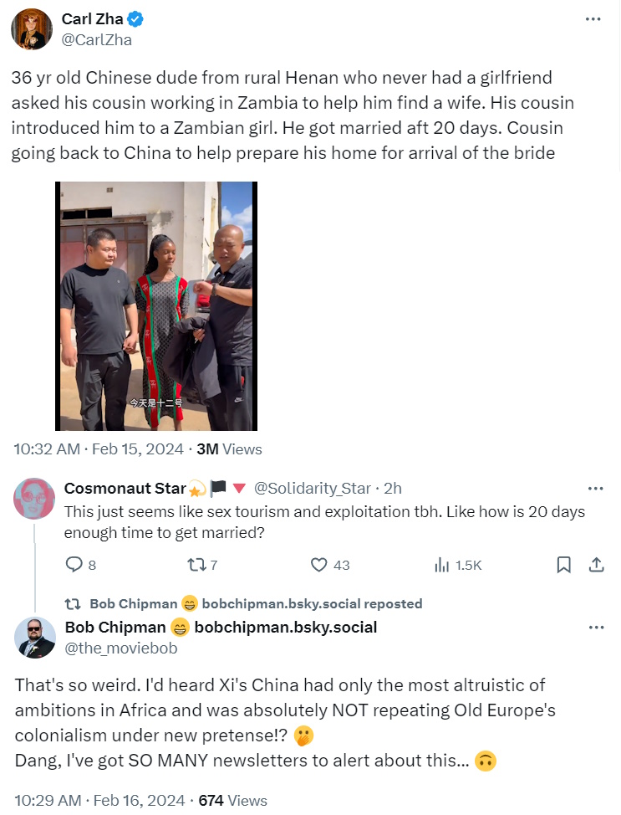
Task: Play the embedded video of three people
Action: click(156, 306)
